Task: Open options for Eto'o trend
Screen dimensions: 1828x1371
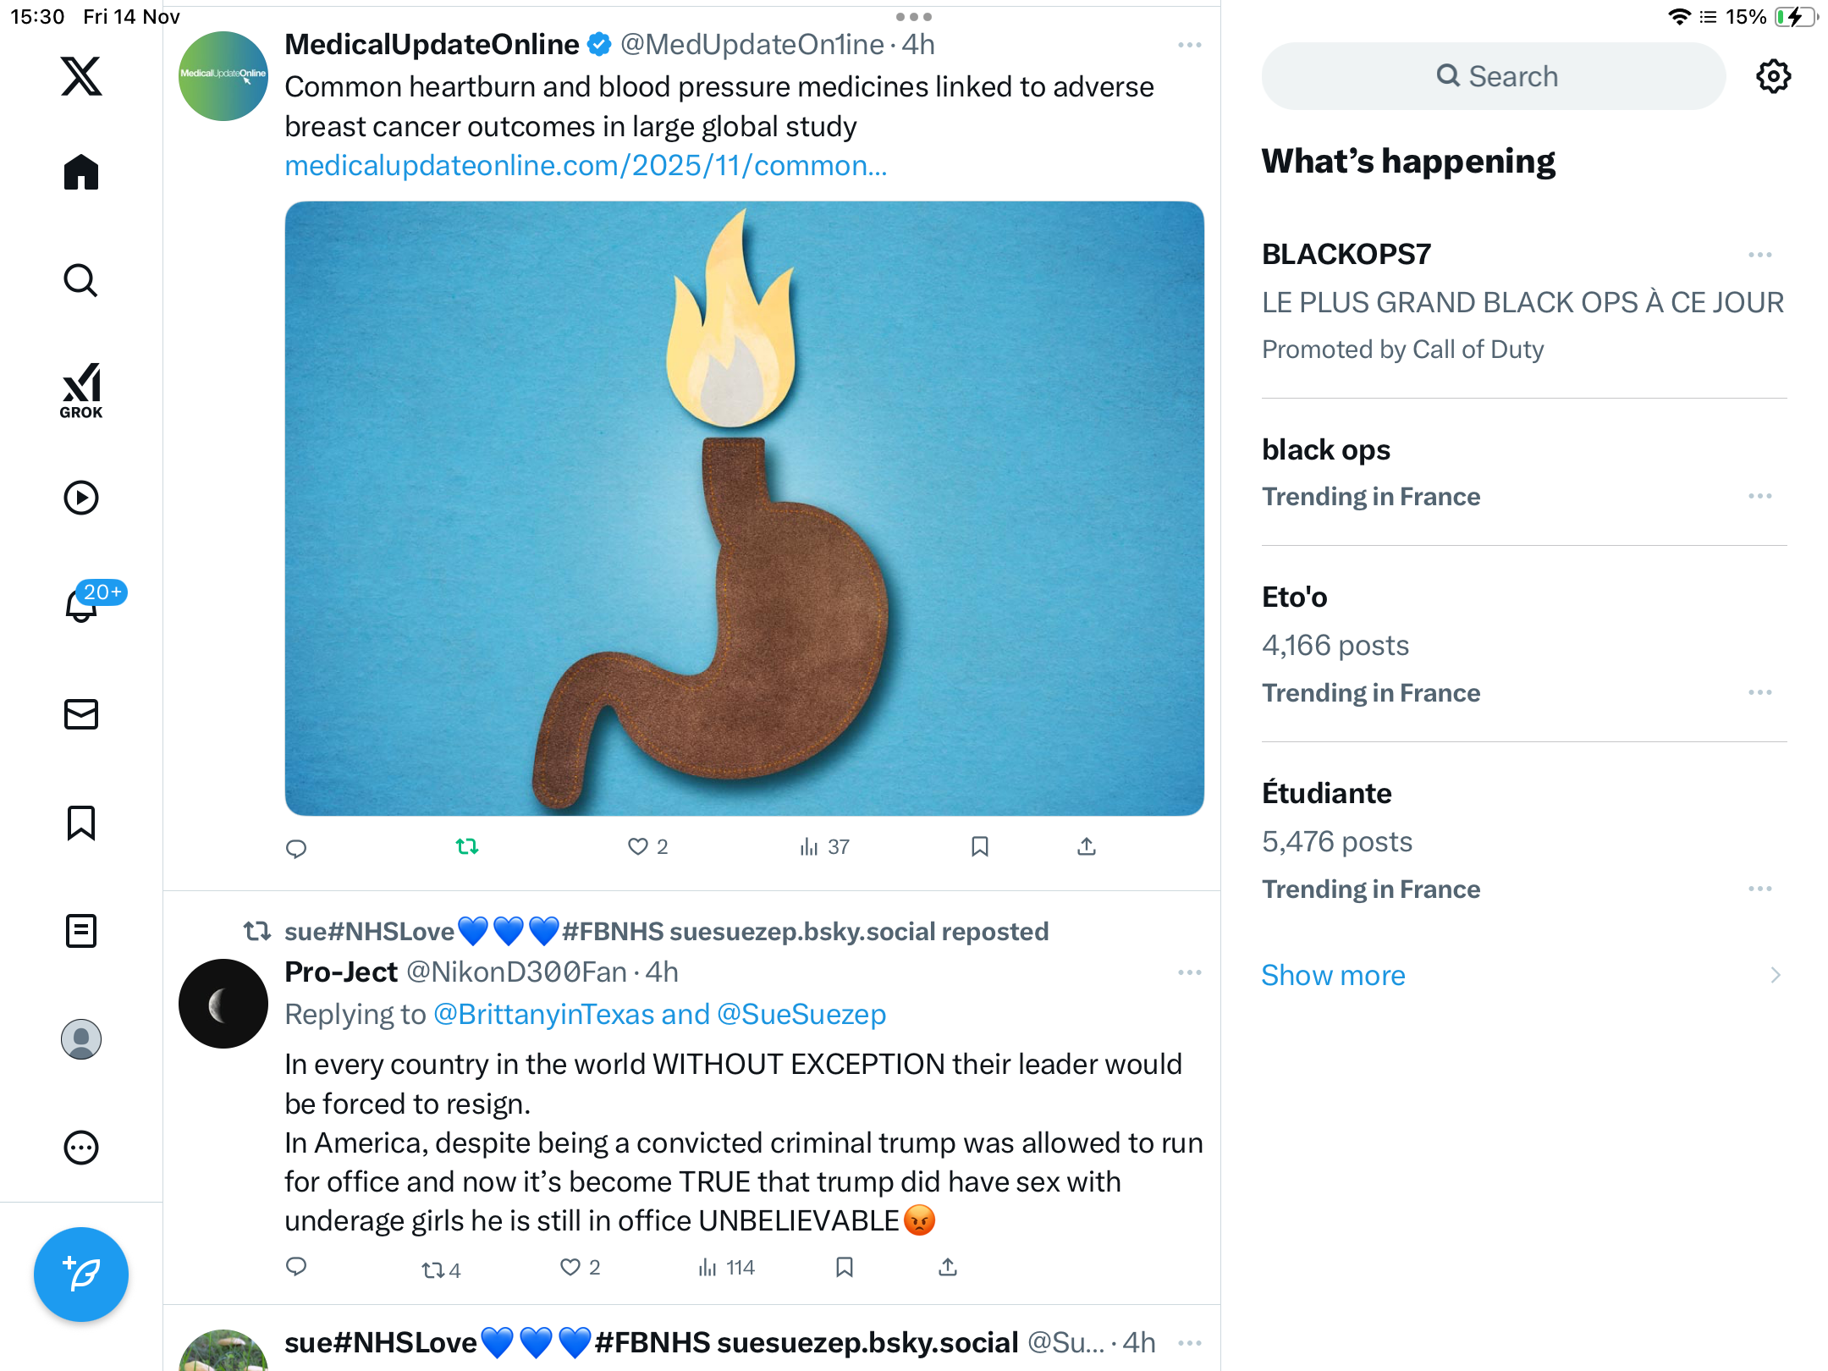Action: (1759, 692)
